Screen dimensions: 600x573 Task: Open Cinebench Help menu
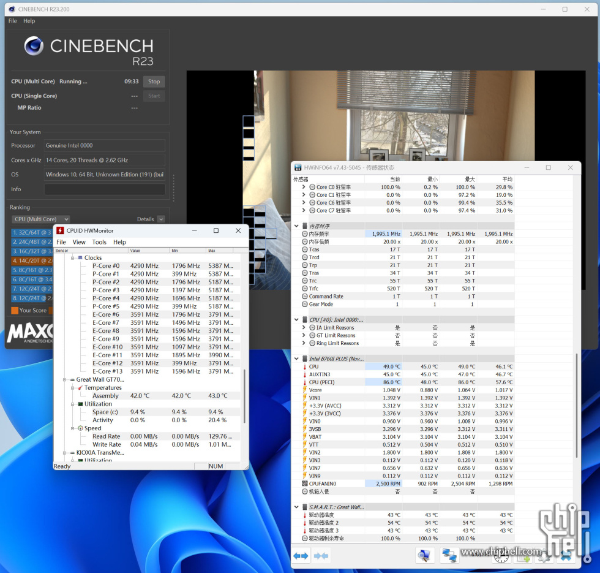point(29,21)
